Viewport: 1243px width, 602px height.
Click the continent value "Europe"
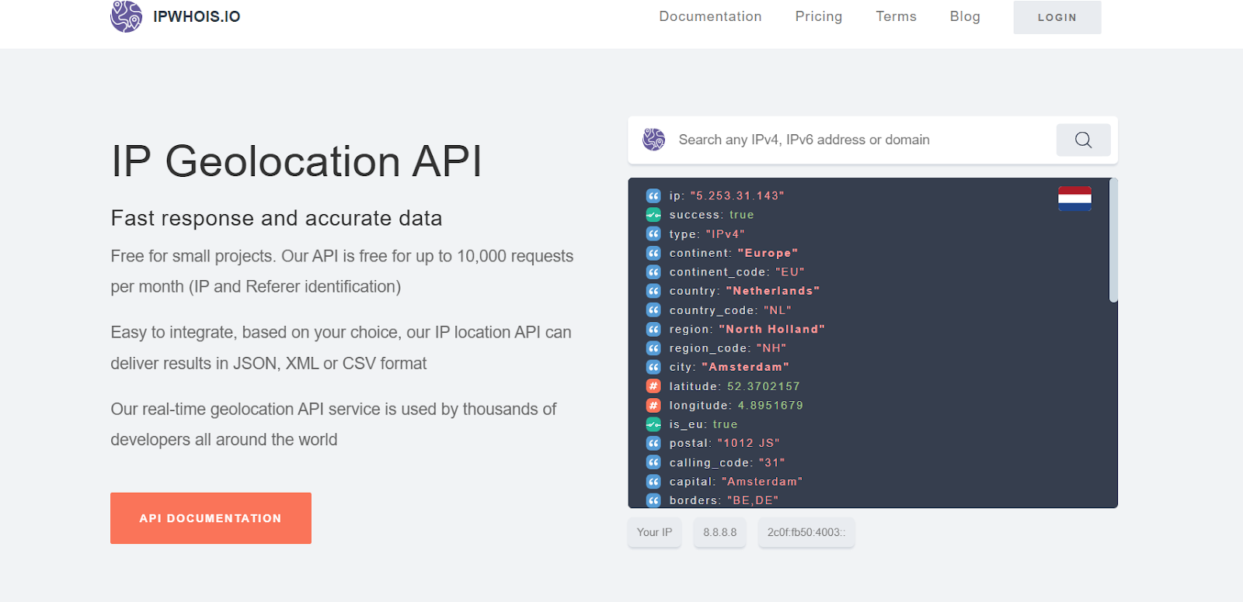(x=768, y=253)
